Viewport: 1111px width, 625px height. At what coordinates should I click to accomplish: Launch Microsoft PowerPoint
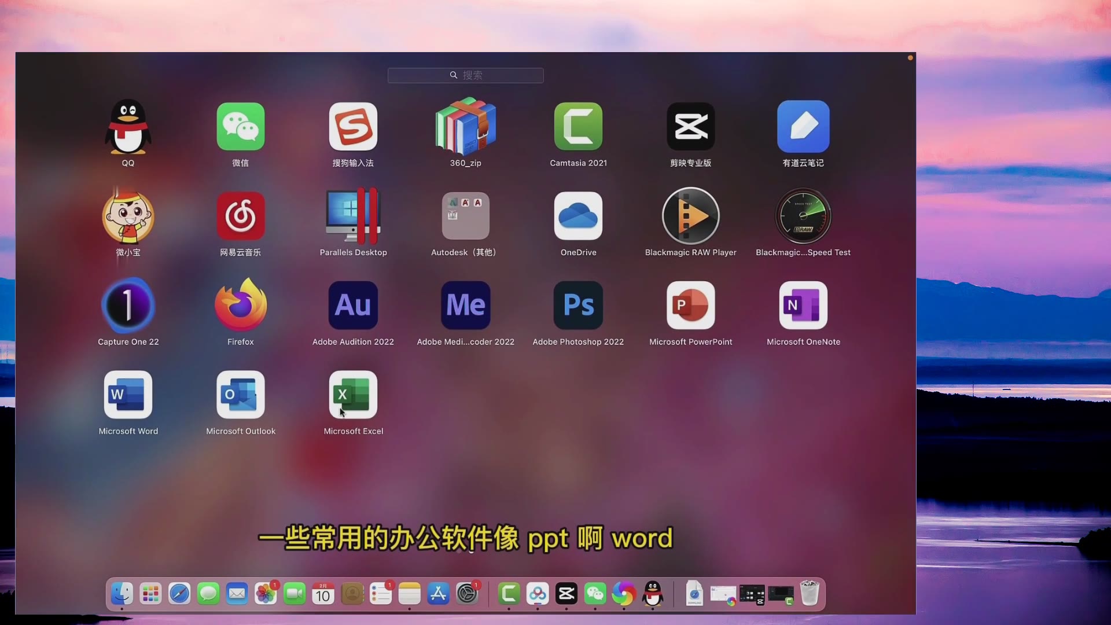click(x=690, y=305)
